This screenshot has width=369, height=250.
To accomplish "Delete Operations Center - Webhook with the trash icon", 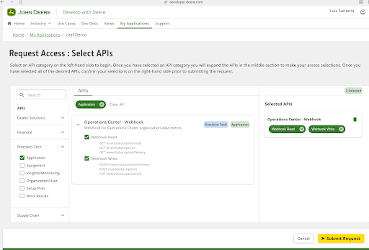I will click(x=355, y=119).
